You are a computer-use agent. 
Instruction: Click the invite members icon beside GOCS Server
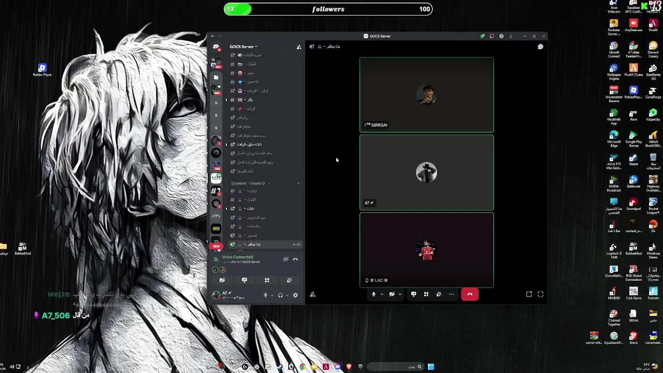tap(299, 47)
